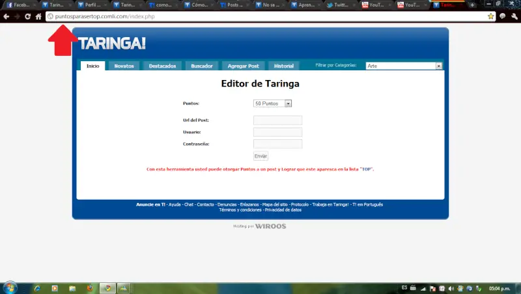Switch to the Twitter browser tab
Screen dimensions: 521x294
click(341, 5)
